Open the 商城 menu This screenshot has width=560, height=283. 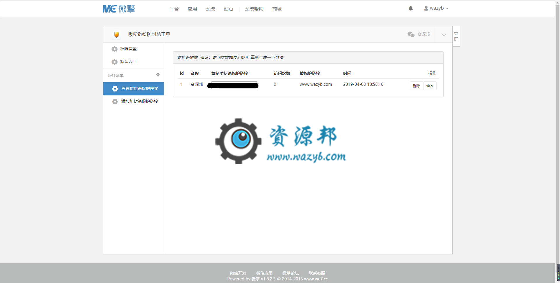click(277, 9)
